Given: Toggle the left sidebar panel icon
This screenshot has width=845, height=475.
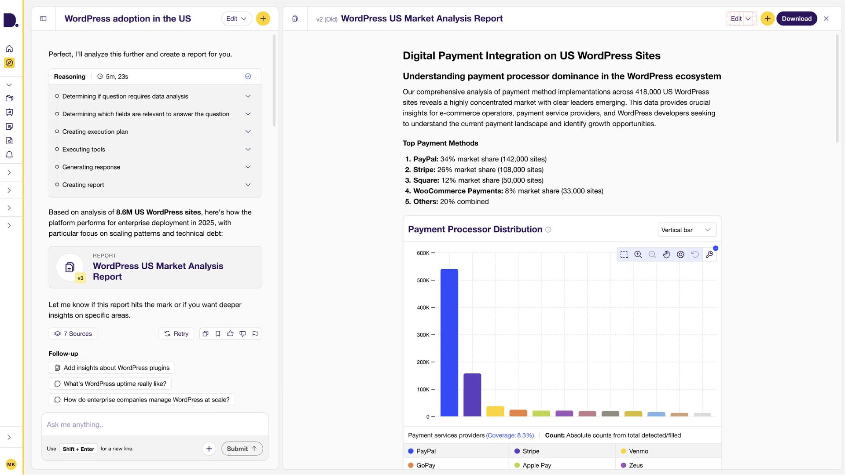Looking at the screenshot, I should (x=43, y=18).
